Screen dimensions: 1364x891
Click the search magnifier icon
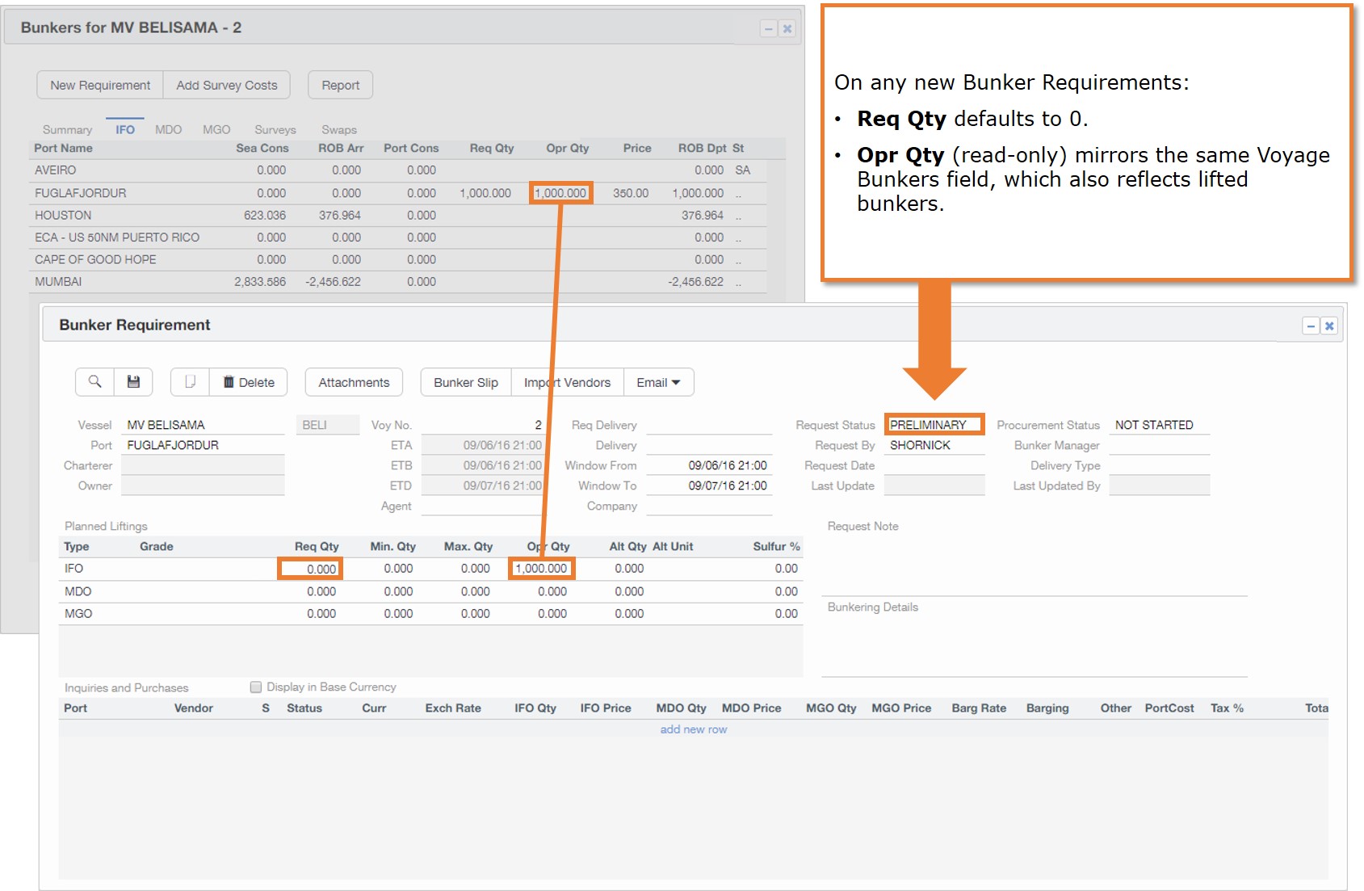pos(94,382)
